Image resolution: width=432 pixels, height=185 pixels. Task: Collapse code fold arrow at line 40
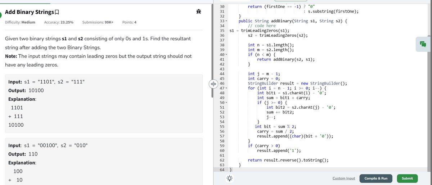point(226,54)
